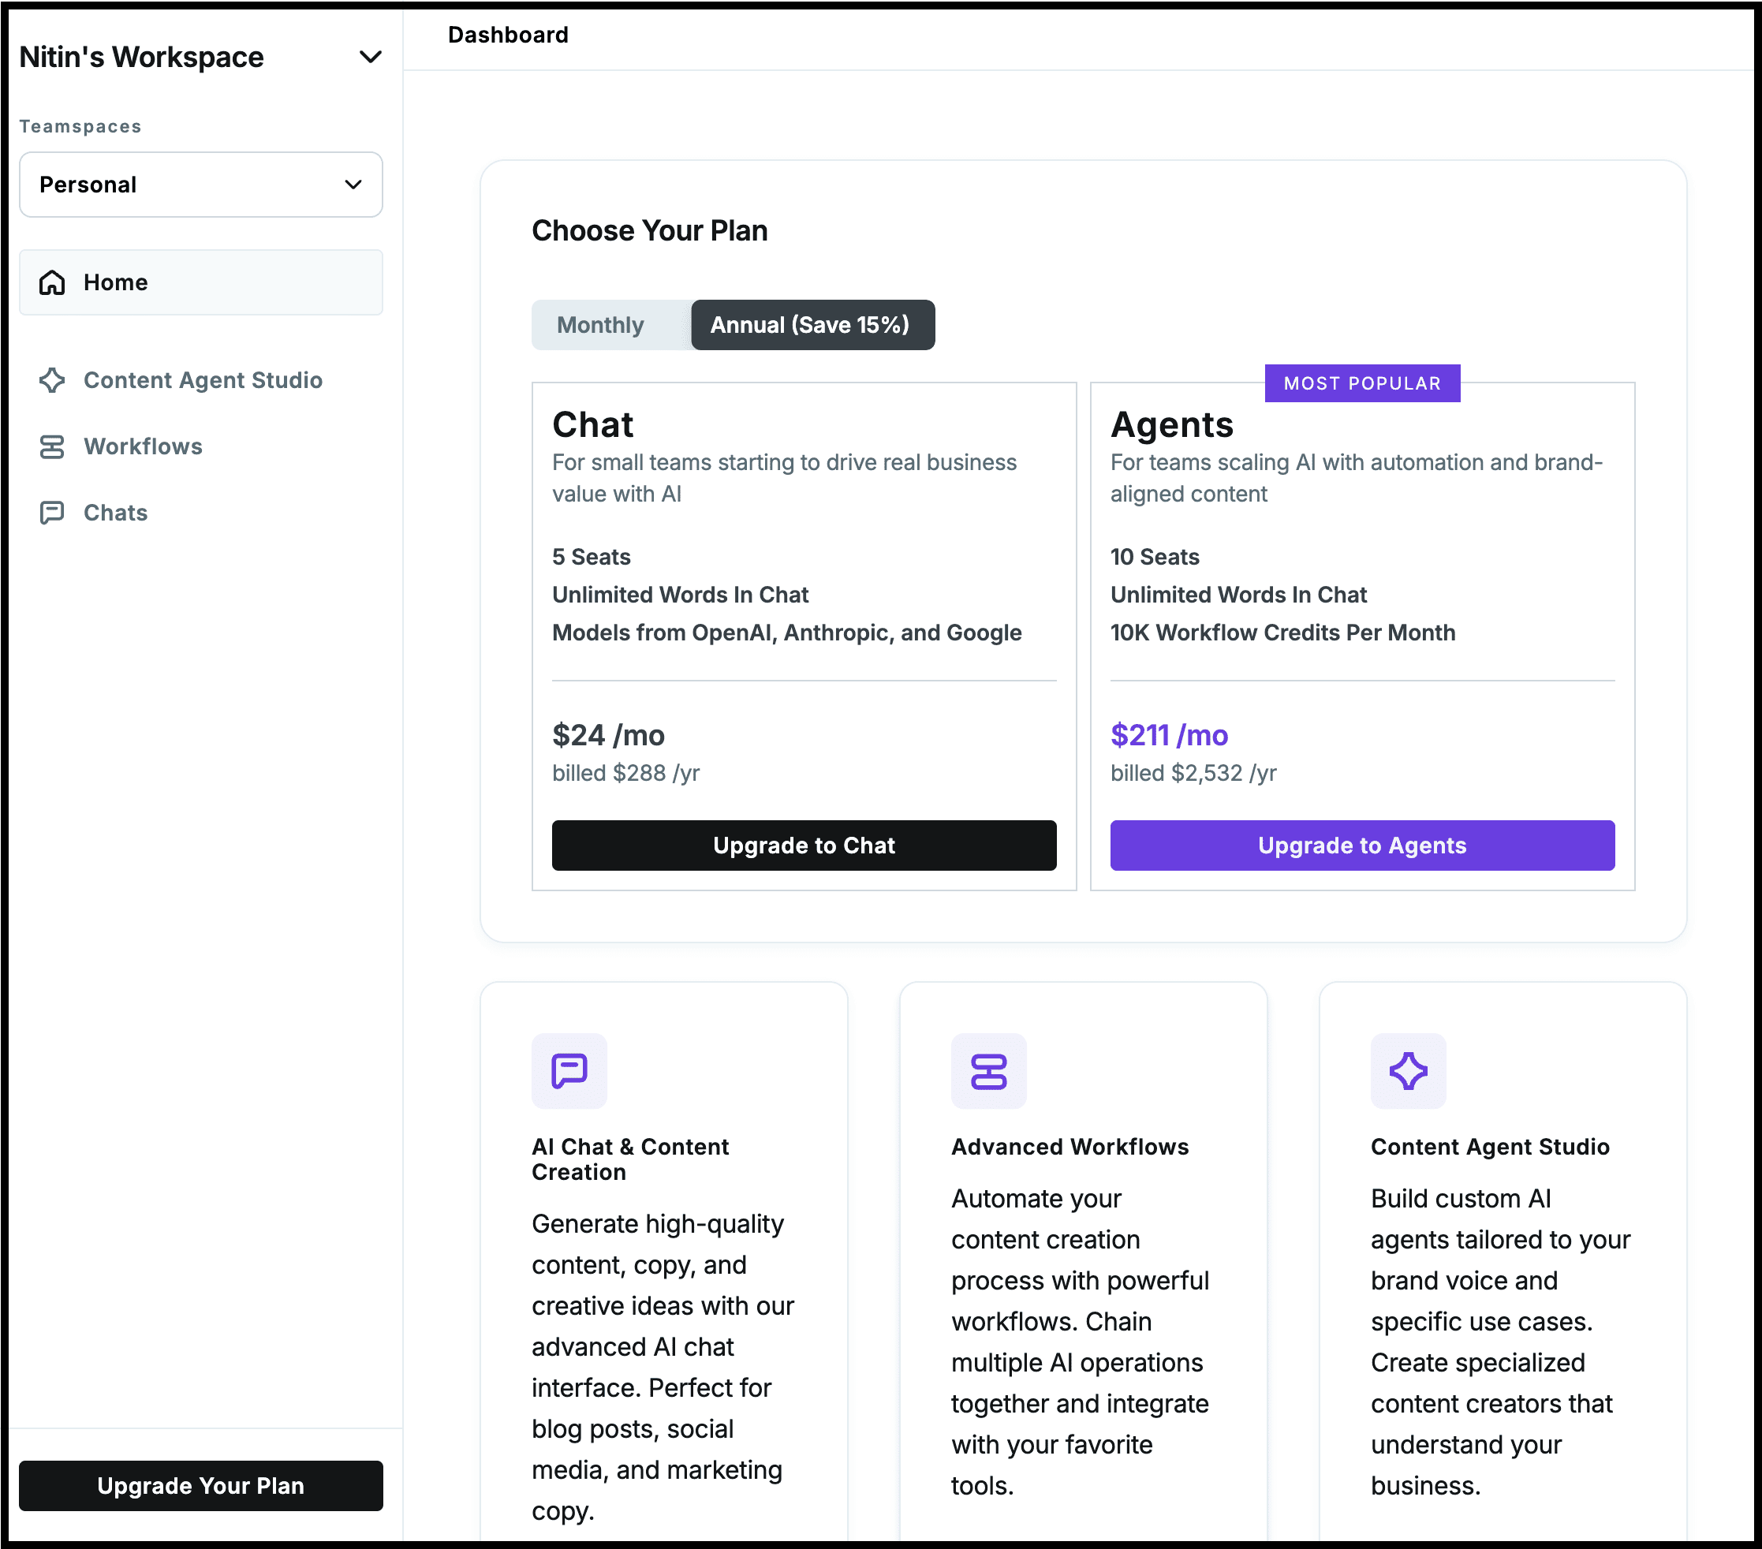This screenshot has height=1549, width=1762.
Task: Click Upgrade to Chat button
Action: (x=804, y=845)
